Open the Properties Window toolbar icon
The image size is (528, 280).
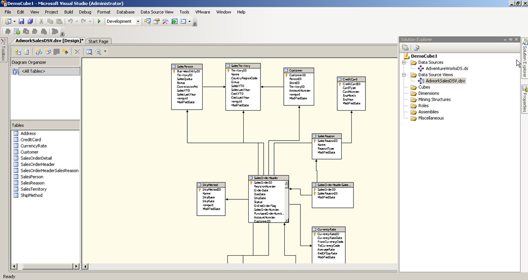(x=156, y=21)
